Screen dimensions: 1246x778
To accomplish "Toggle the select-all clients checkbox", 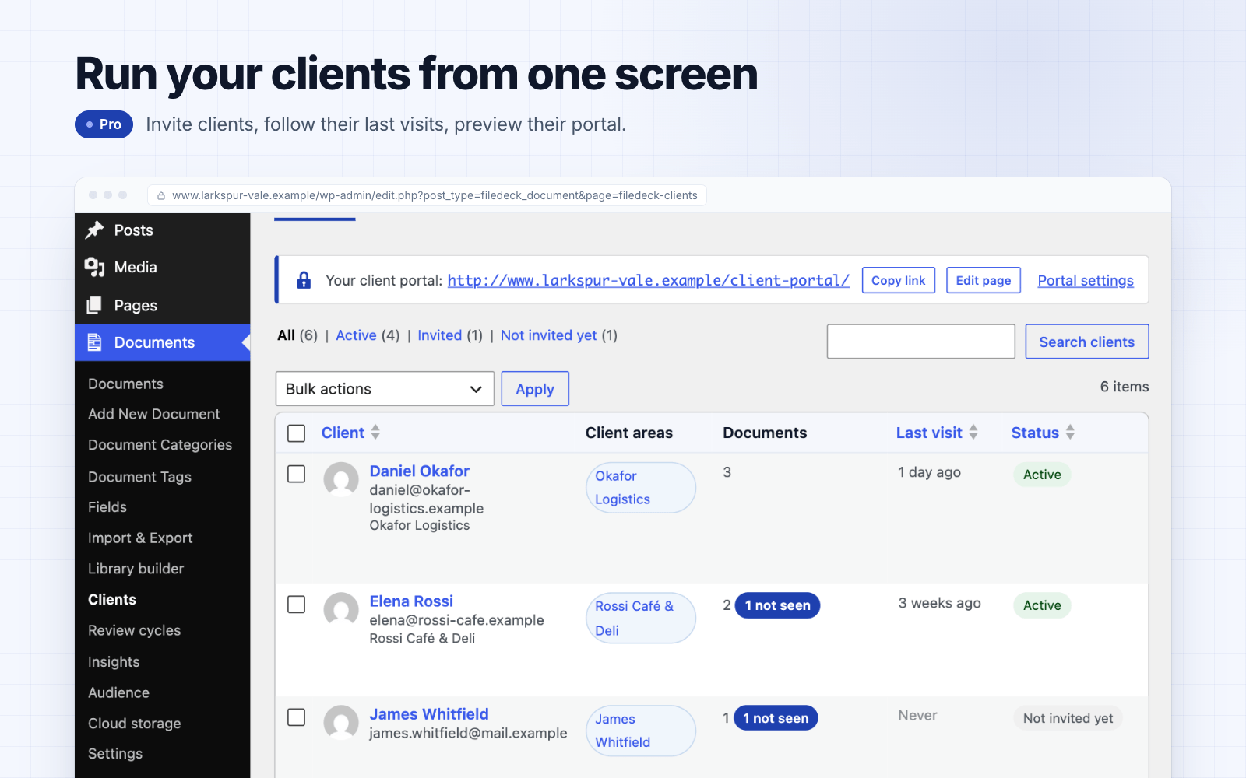I will click(x=297, y=433).
